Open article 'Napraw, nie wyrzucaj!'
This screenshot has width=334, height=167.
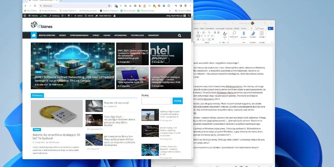click(116, 103)
